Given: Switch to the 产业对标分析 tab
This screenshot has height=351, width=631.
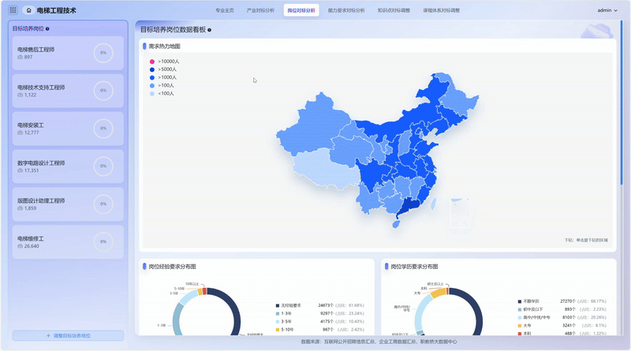Looking at the screenshot, I should 260,11.
